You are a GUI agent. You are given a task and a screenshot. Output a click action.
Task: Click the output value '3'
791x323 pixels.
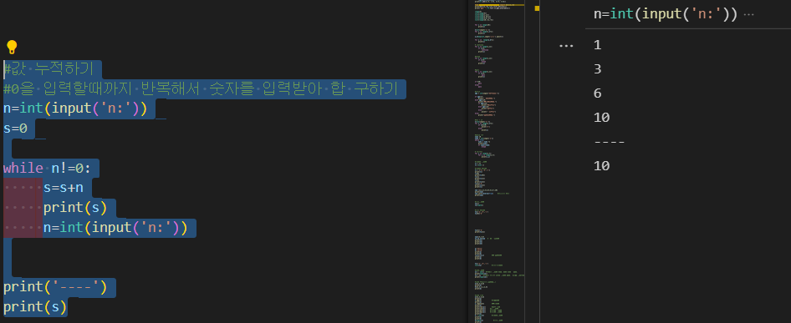click(598, 69)
